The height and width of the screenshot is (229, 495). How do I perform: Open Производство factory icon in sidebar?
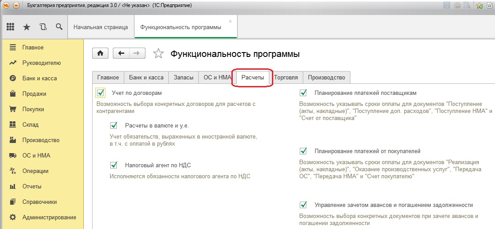pyautogui.click(x=13, y=140)
